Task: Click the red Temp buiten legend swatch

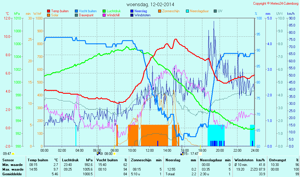Action: pos(49,11)
